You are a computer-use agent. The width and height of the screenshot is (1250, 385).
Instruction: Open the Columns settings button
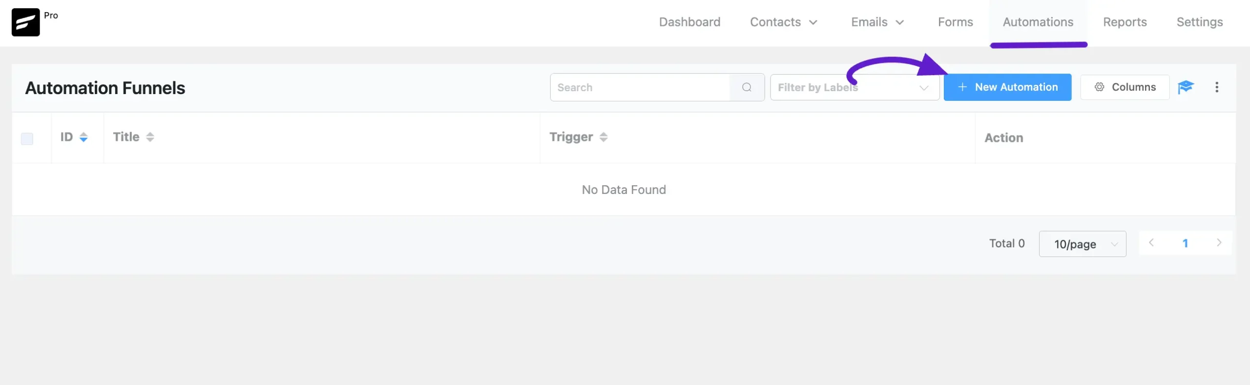click(x=1125, y=87)
